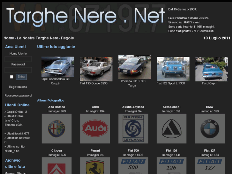Click the 'Area Utenti' heading
232x174 pixels.
pos(15,47)
